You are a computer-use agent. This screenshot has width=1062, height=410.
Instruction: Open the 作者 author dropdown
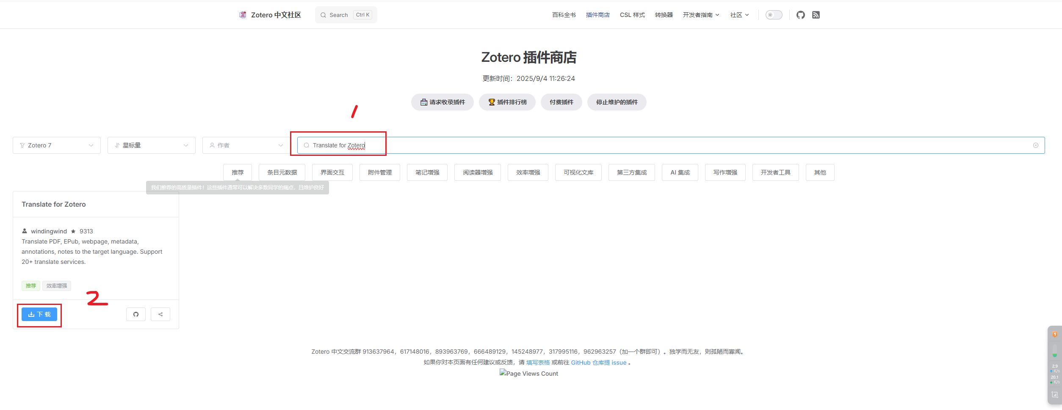246,145
